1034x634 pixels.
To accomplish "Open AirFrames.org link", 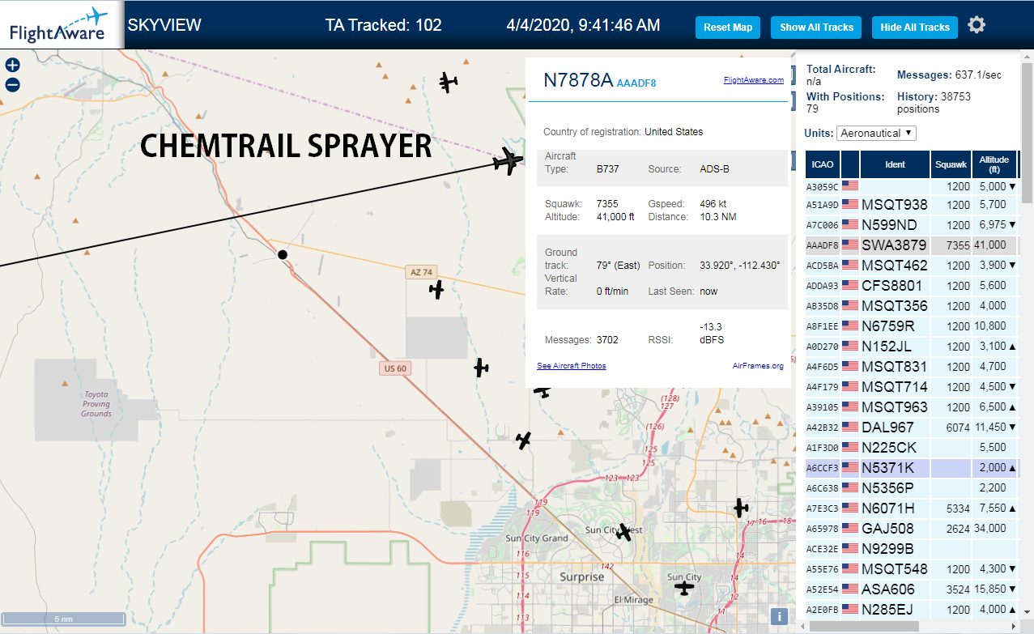I will (x=758, y=366).
